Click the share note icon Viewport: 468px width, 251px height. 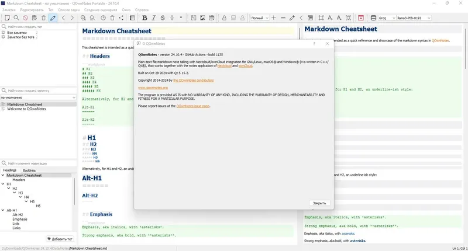[x=121, y=18]
